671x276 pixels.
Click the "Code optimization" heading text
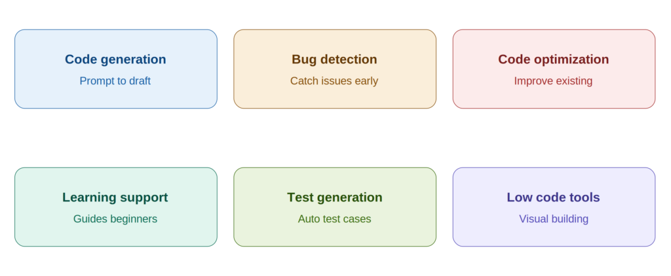554,60
